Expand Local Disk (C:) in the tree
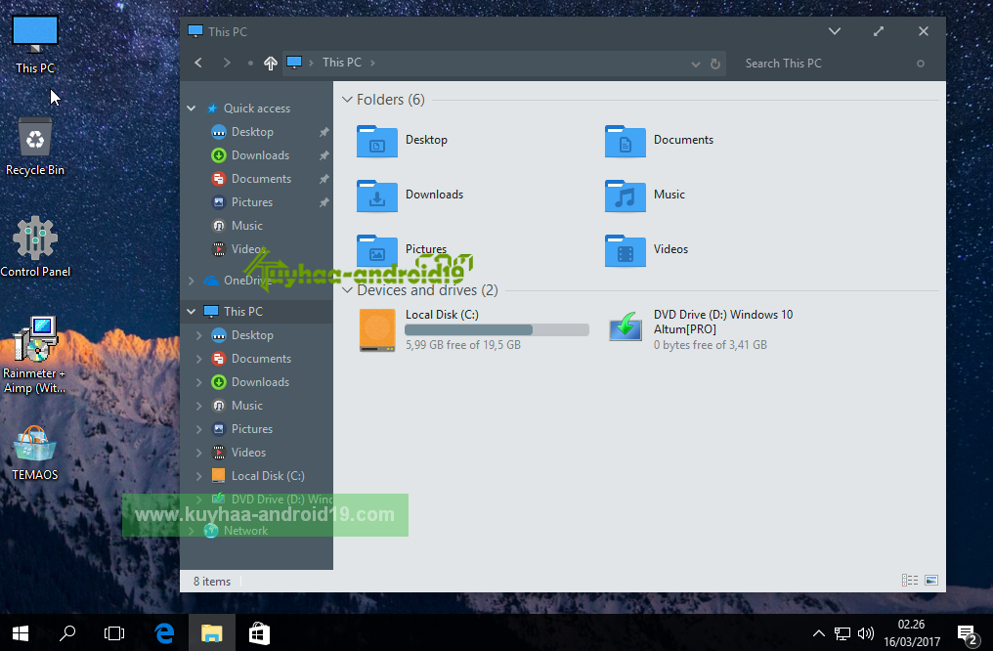This screenshot has width=993, height=651. 198,476
